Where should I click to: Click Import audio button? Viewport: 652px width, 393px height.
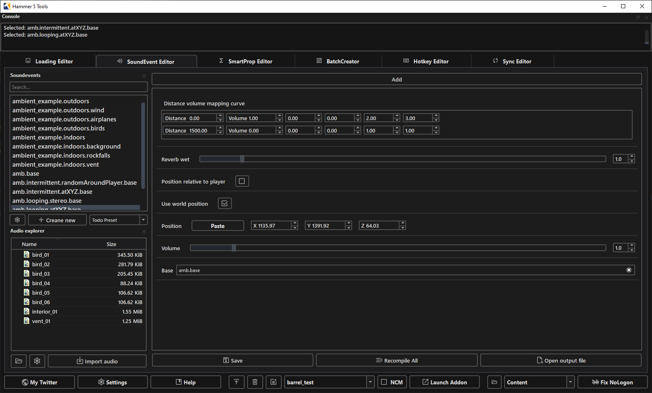click(97, 361)
